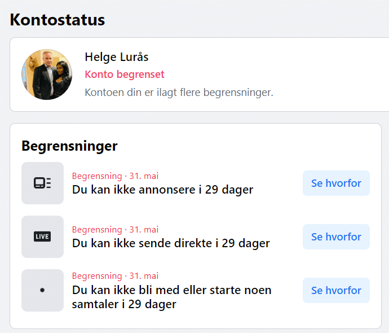Click inside the Helge Lurås account card
389x333 pixels.
[200, 75]
